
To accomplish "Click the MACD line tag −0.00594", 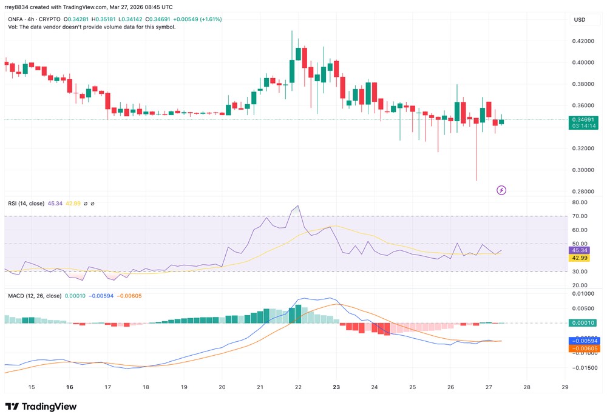I will tap(585, 341).
